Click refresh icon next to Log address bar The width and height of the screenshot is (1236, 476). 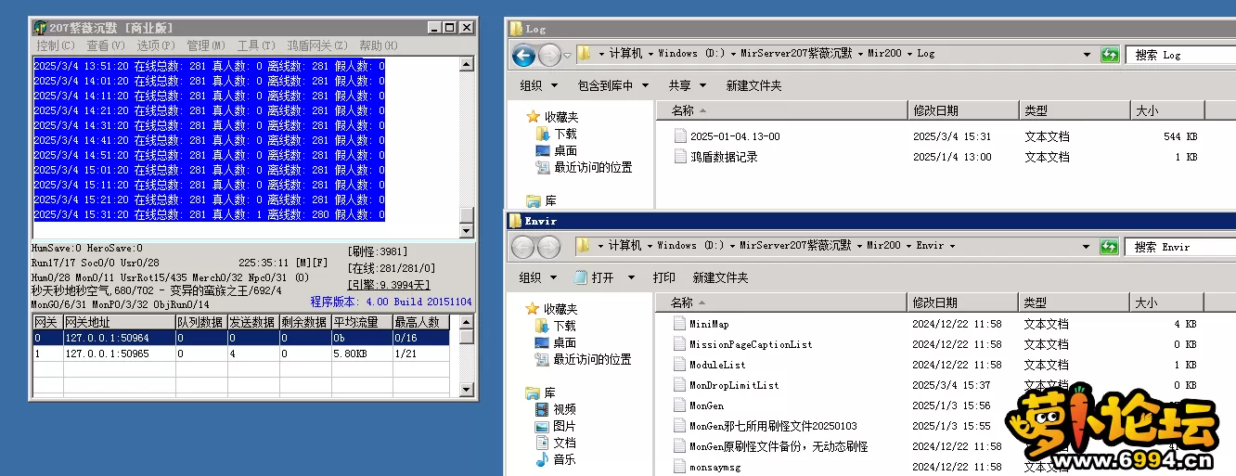coord(1109,55)
